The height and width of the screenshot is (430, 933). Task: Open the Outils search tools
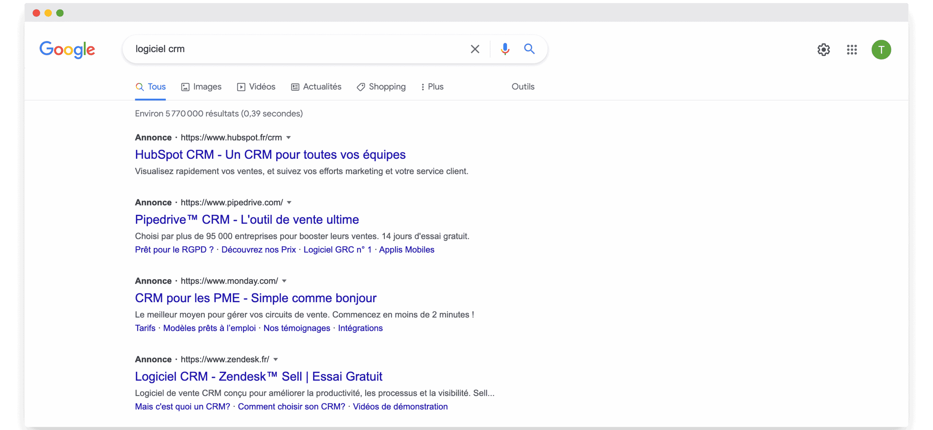tap(523, 87)
